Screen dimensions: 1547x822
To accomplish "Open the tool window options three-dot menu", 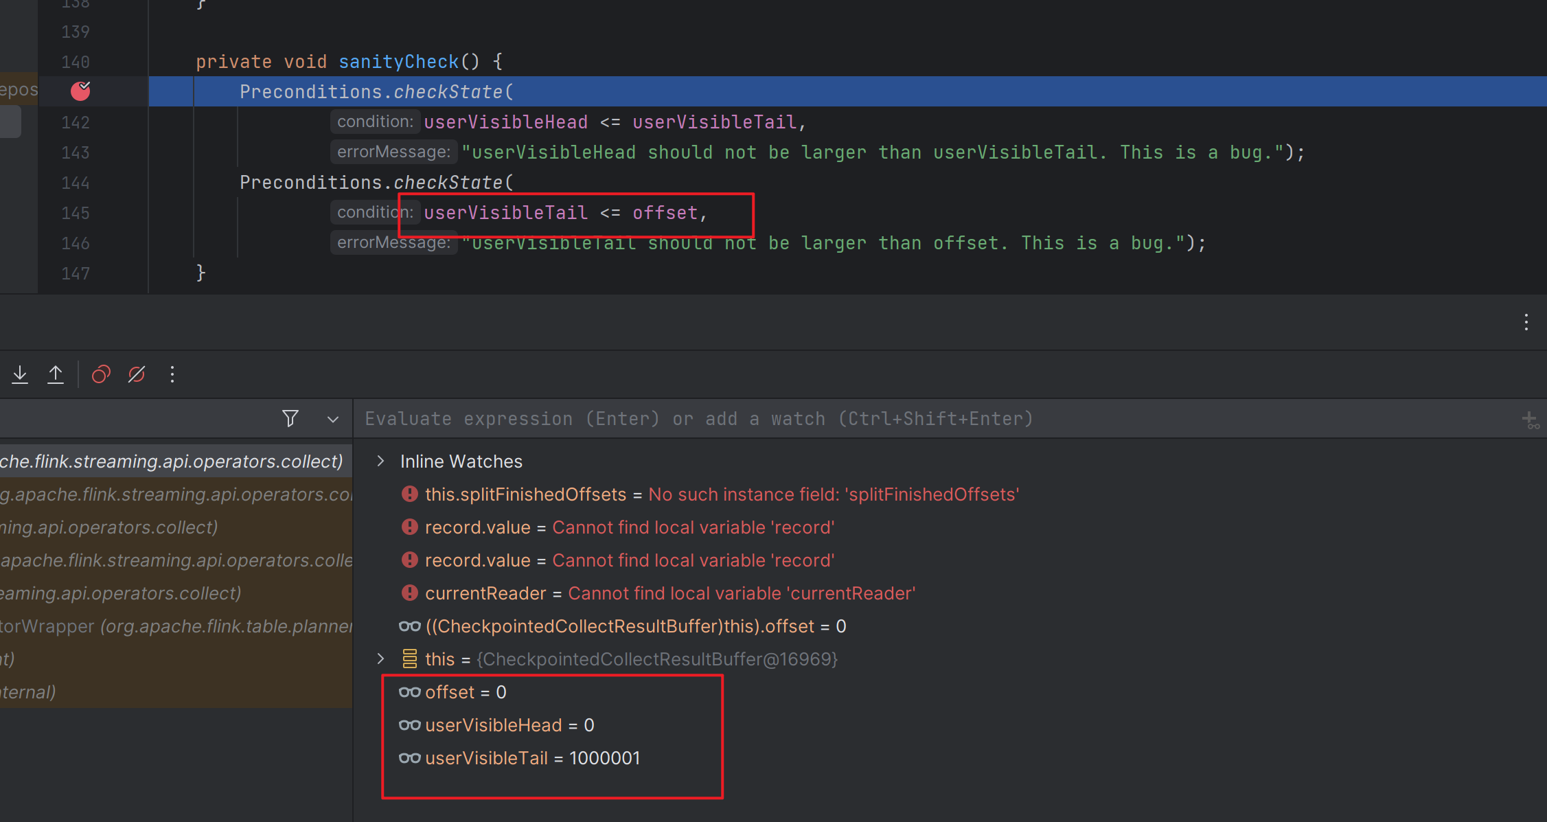I will click(1526, 323).
